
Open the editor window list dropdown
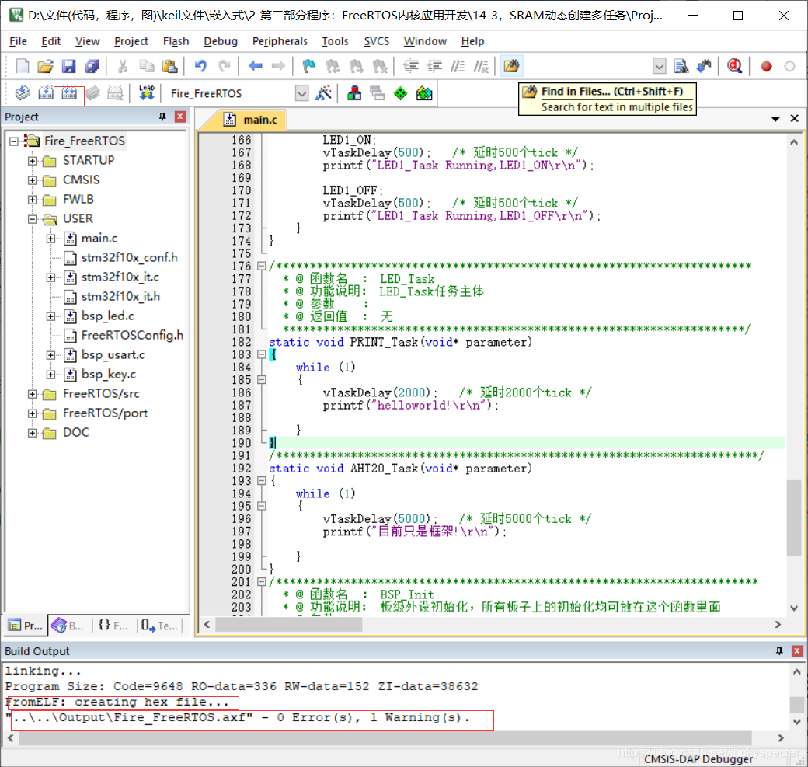click(775, 119)
